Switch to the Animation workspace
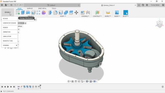 (x=10, y=32)
